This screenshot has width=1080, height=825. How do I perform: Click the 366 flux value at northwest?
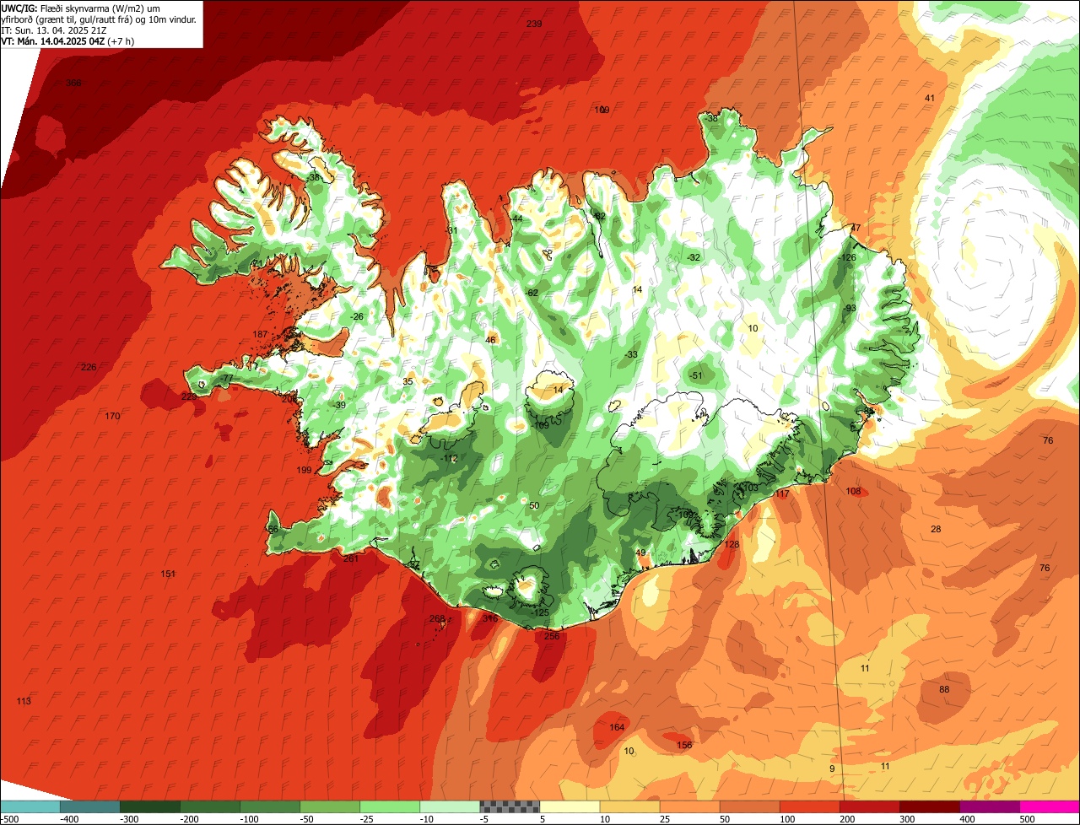pos(73,83)
